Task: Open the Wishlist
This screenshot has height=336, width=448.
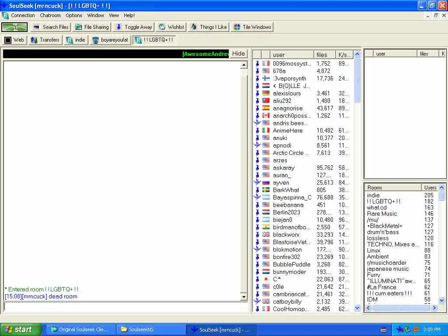Action: click(171, 27)
